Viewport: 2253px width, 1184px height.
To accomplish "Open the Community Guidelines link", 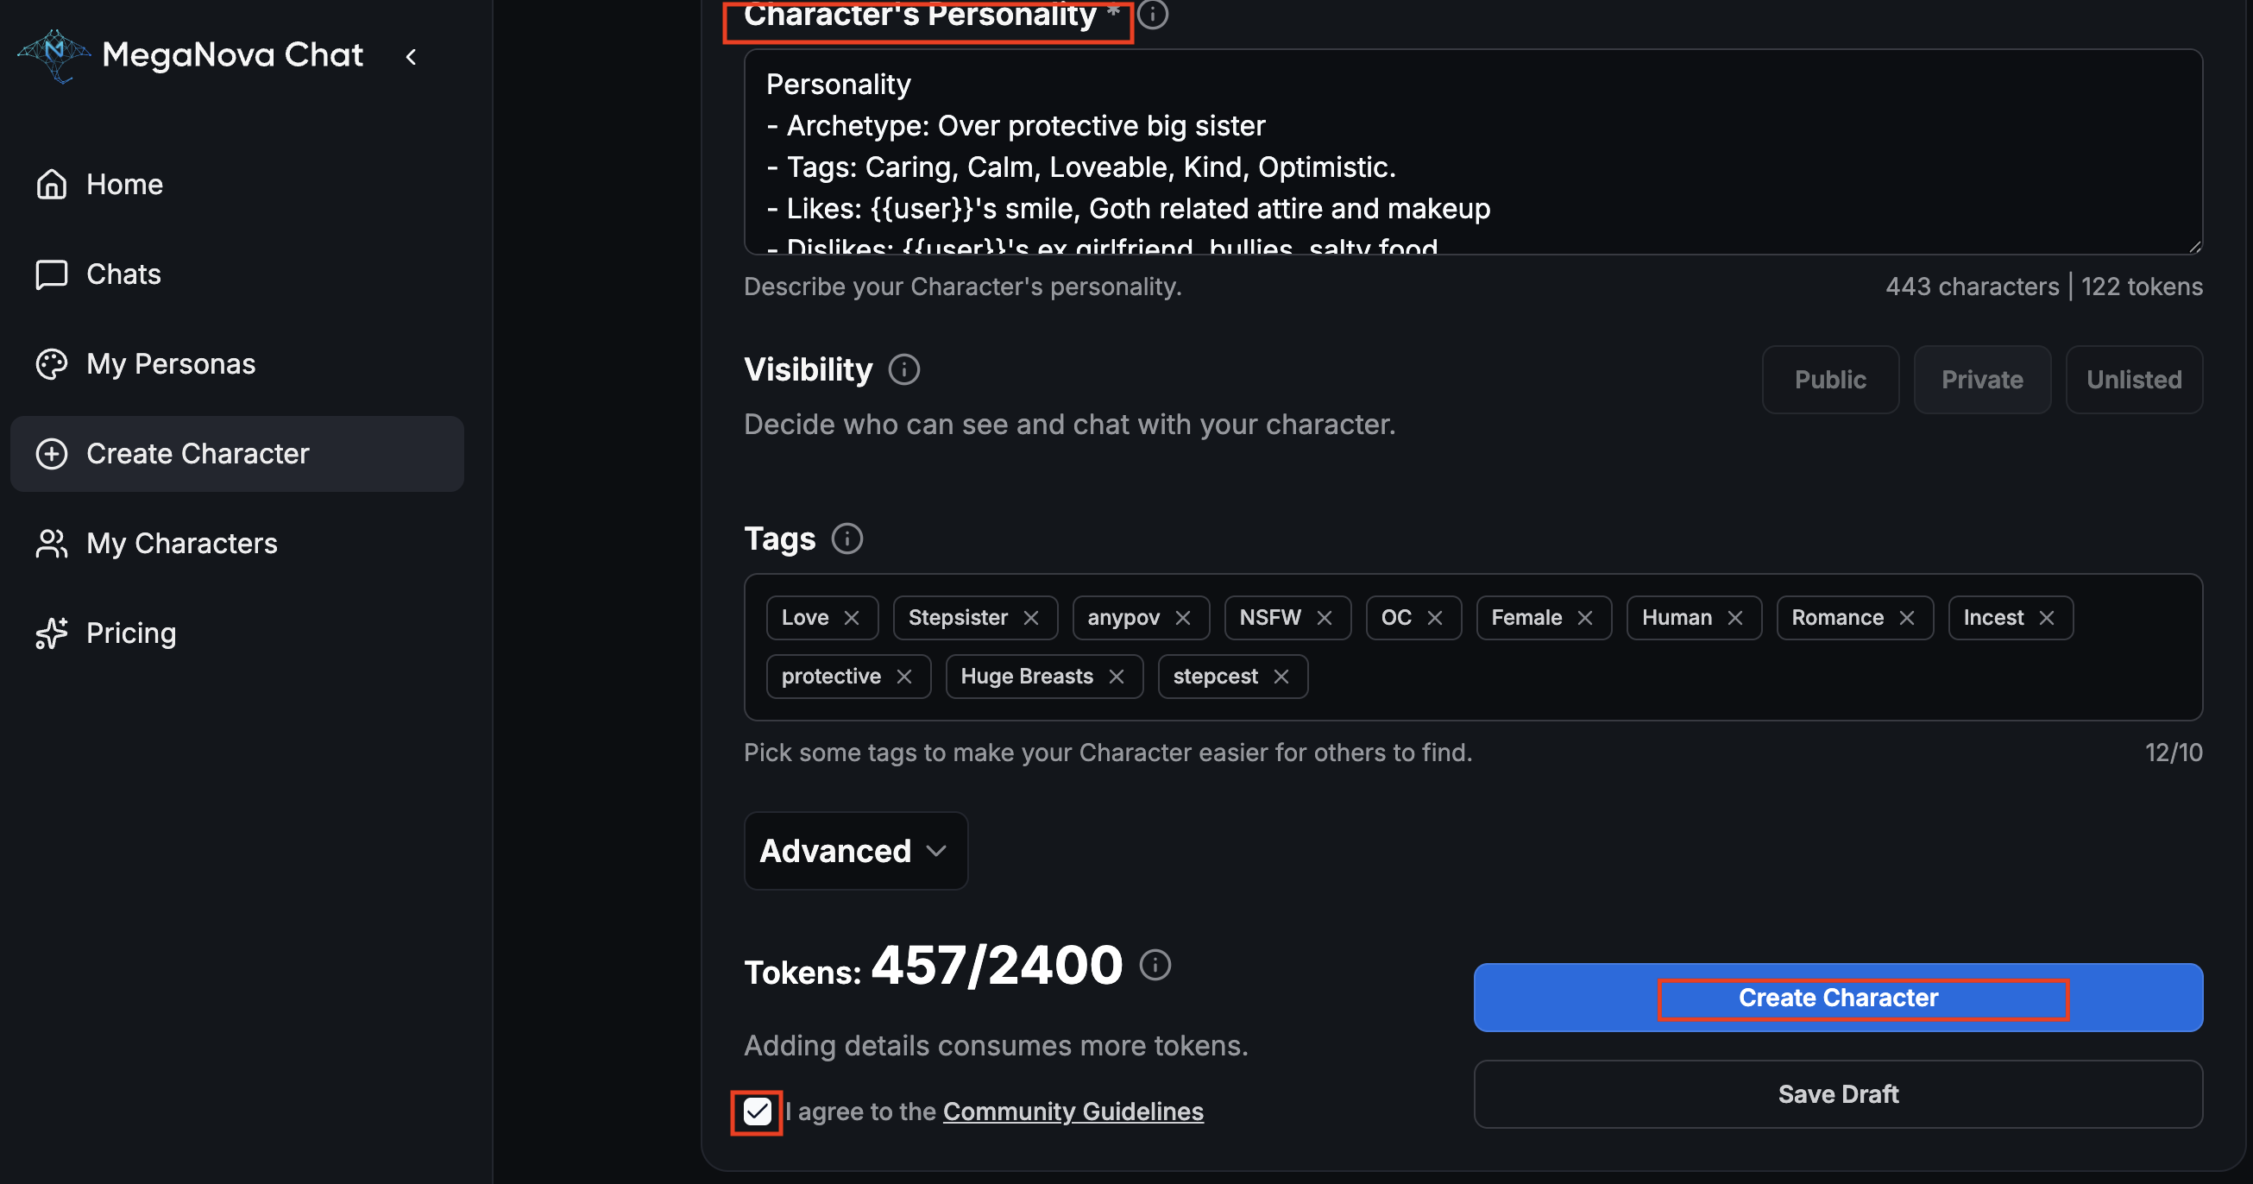I will 1073,1112.
